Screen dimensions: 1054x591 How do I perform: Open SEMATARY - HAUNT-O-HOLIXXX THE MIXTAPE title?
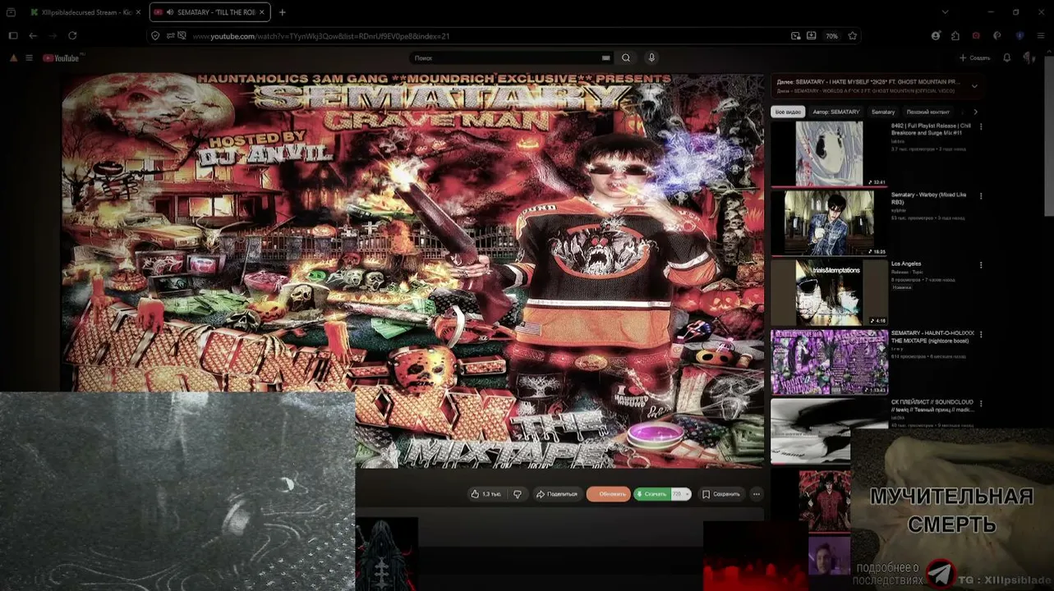(932, 337)
